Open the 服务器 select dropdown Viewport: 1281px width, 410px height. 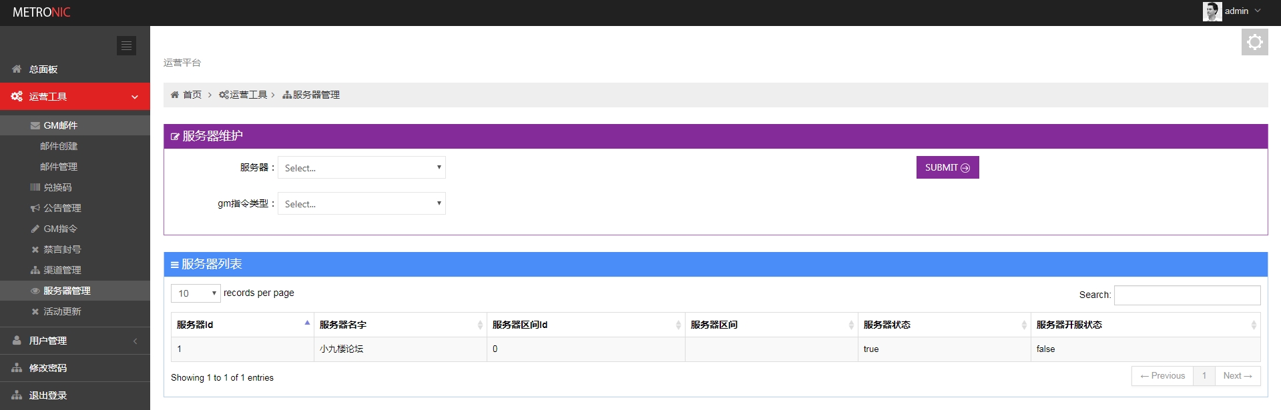(361, 167)
